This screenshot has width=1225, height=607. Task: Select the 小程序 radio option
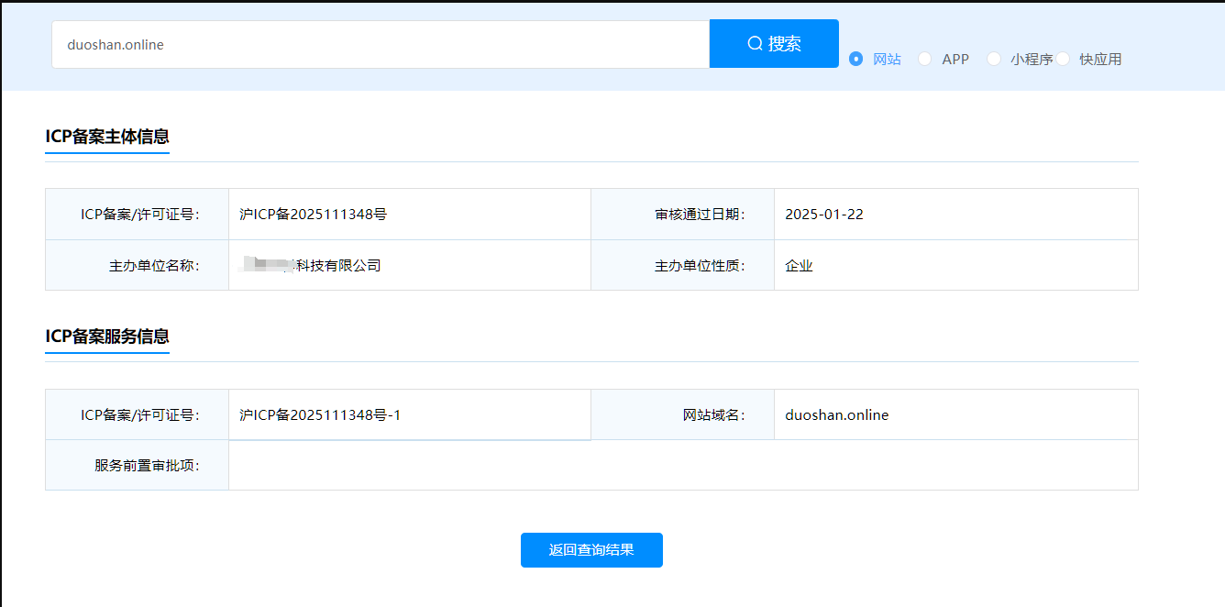[x=994, y=59]
